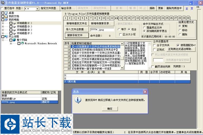Click the ????*.jpeg filename input field
The height and width of the screenshot is (135, 203).
102,30
